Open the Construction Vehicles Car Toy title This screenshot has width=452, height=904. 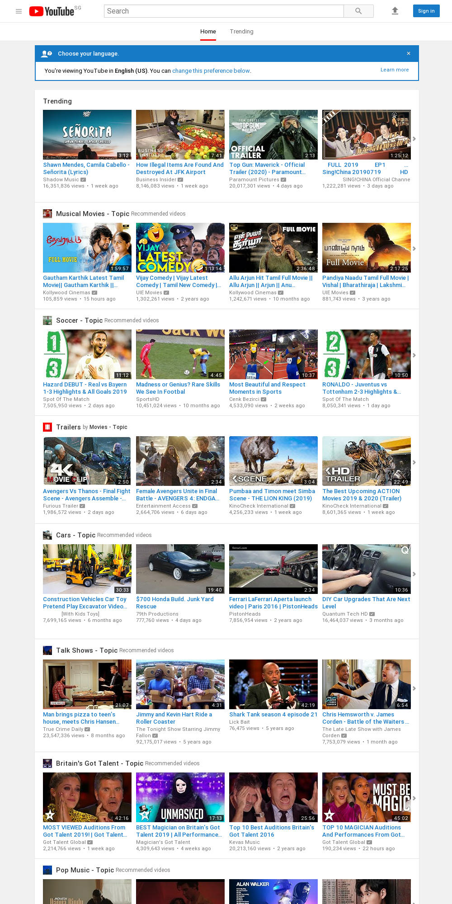(x=85, y=603)
